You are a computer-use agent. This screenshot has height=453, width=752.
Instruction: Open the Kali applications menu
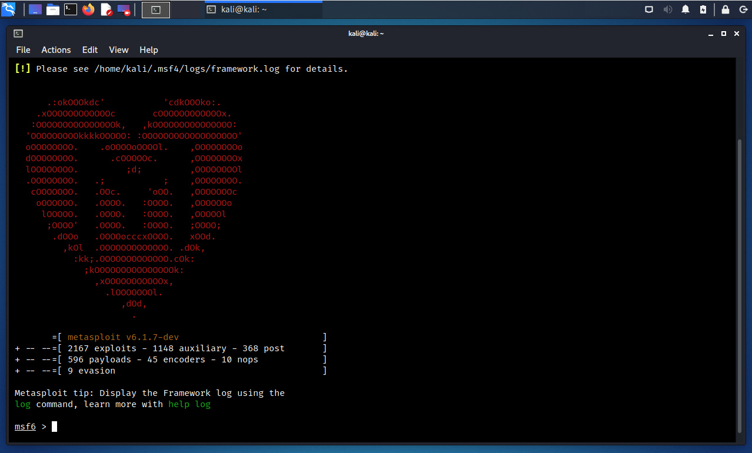8,9
